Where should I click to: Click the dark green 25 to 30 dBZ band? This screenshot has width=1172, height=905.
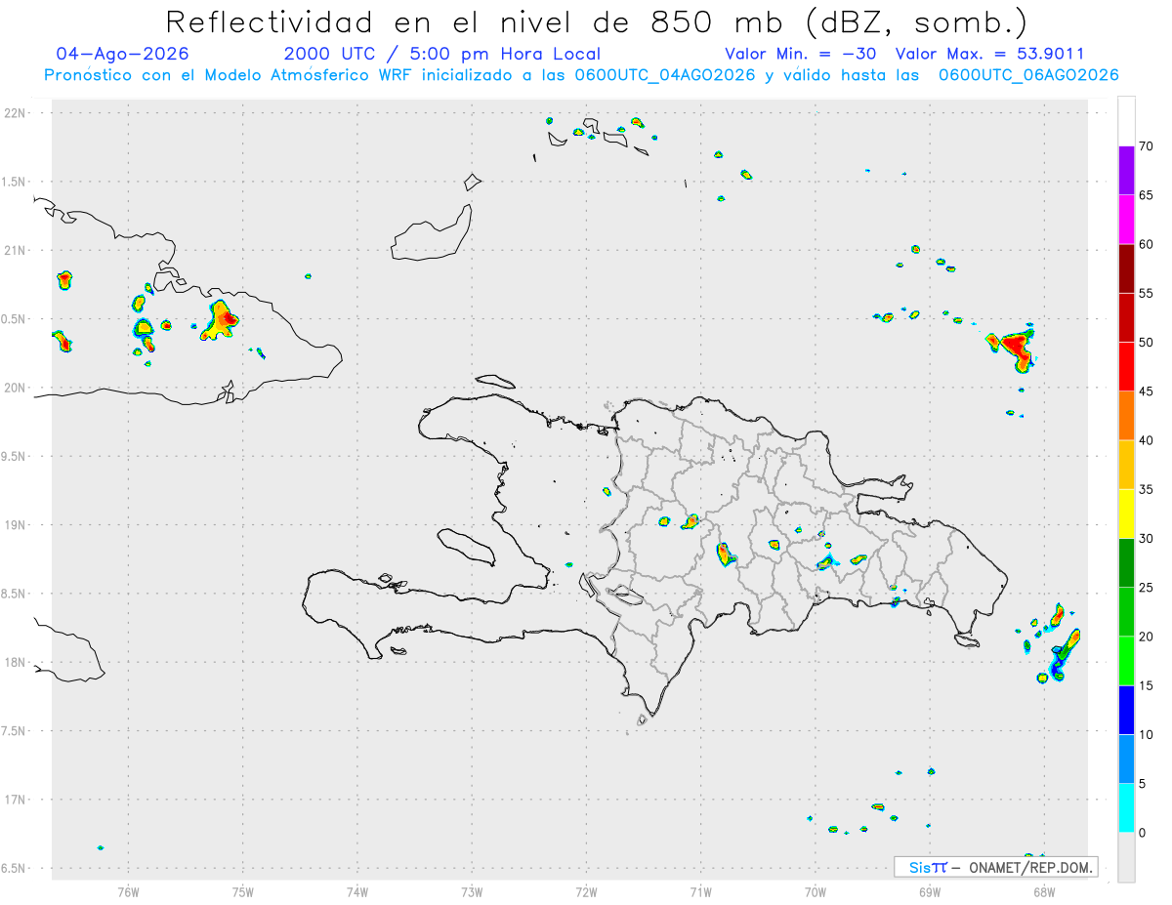tap(1126, 562)
